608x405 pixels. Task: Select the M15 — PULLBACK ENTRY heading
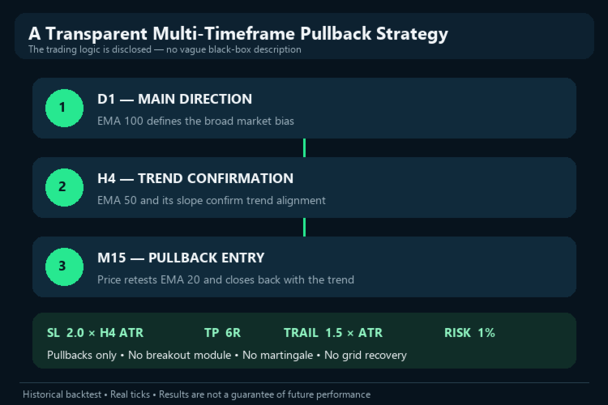pyautogui.click(x=181, y=258)
